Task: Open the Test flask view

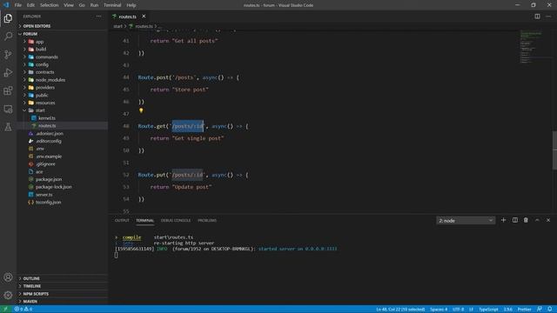Action: 8,127
